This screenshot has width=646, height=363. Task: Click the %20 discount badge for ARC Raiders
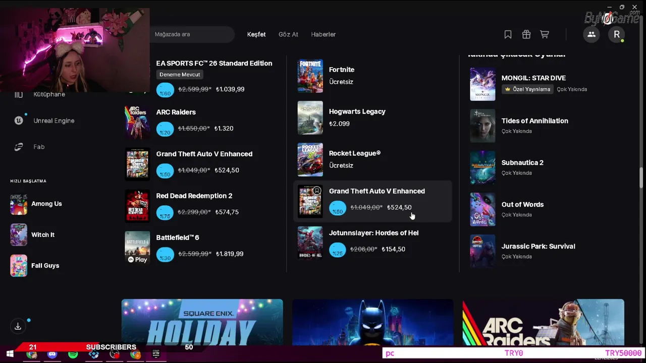[165, 130]
